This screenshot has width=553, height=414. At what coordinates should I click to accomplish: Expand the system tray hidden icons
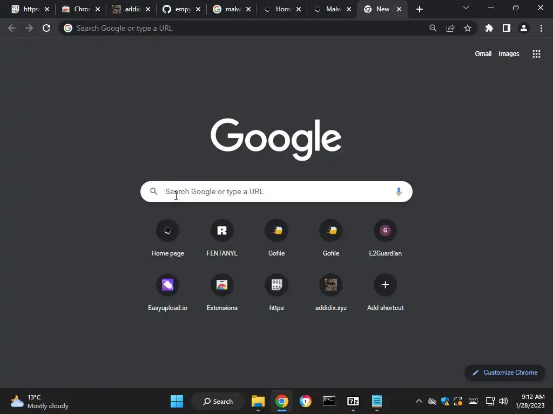pos(419,401)
